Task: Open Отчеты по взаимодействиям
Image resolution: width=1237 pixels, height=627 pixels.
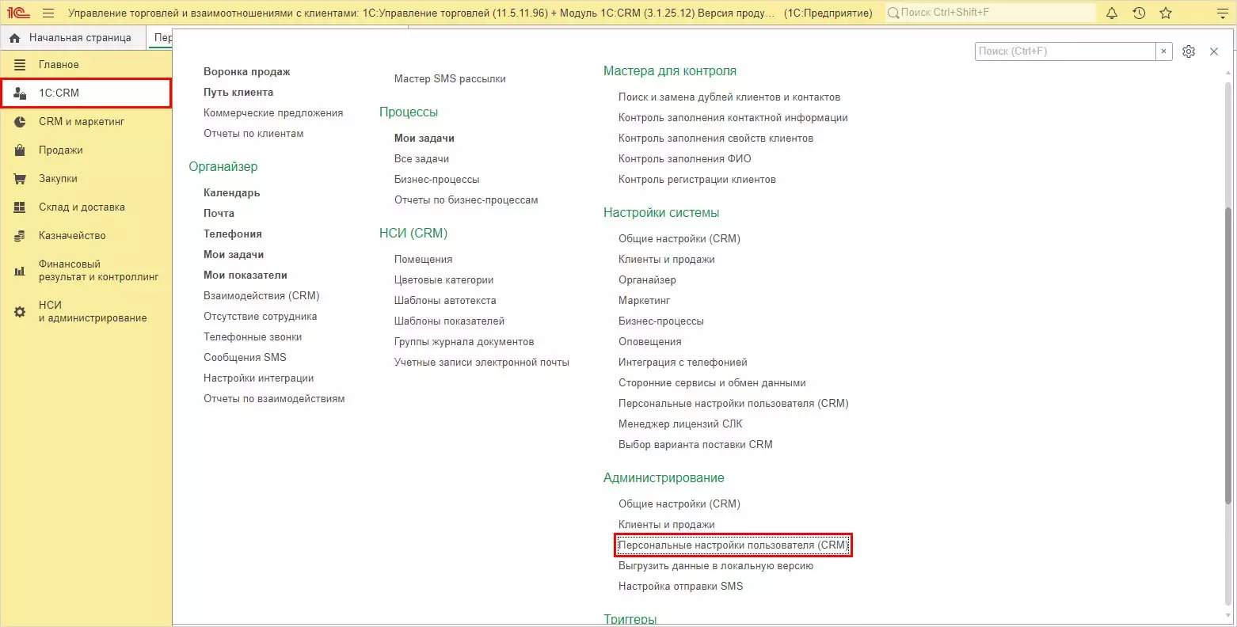Action: [274, 399]
